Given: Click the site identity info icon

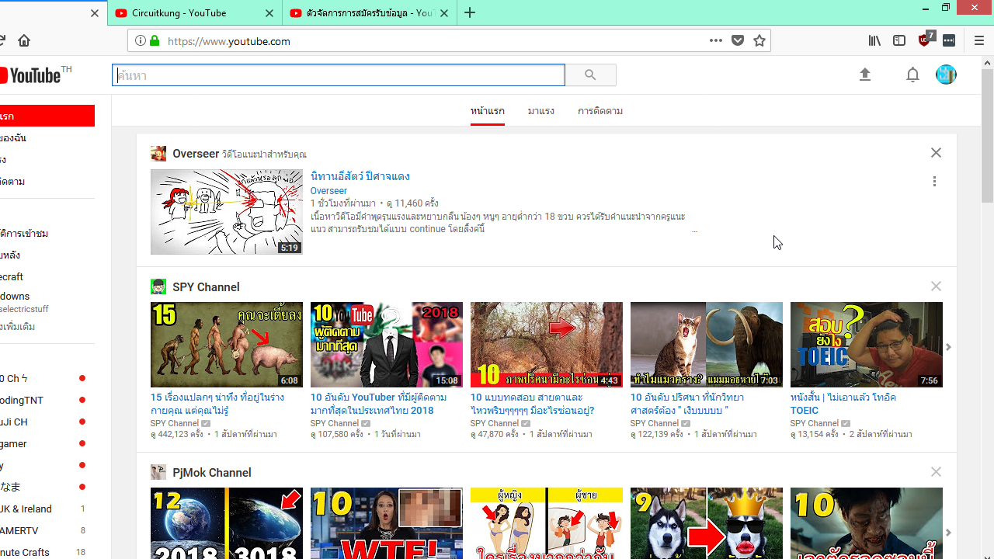Looking at the screenshot, I should 141,40.
